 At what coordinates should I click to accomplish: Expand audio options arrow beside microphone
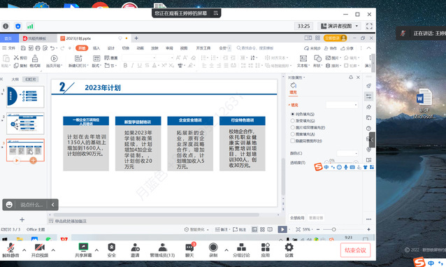(x=24, y=250)
